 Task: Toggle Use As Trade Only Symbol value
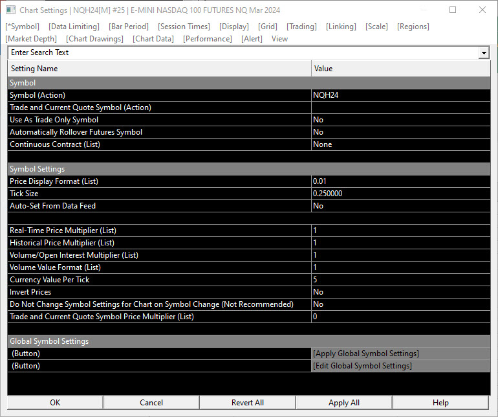pos(400,120)
